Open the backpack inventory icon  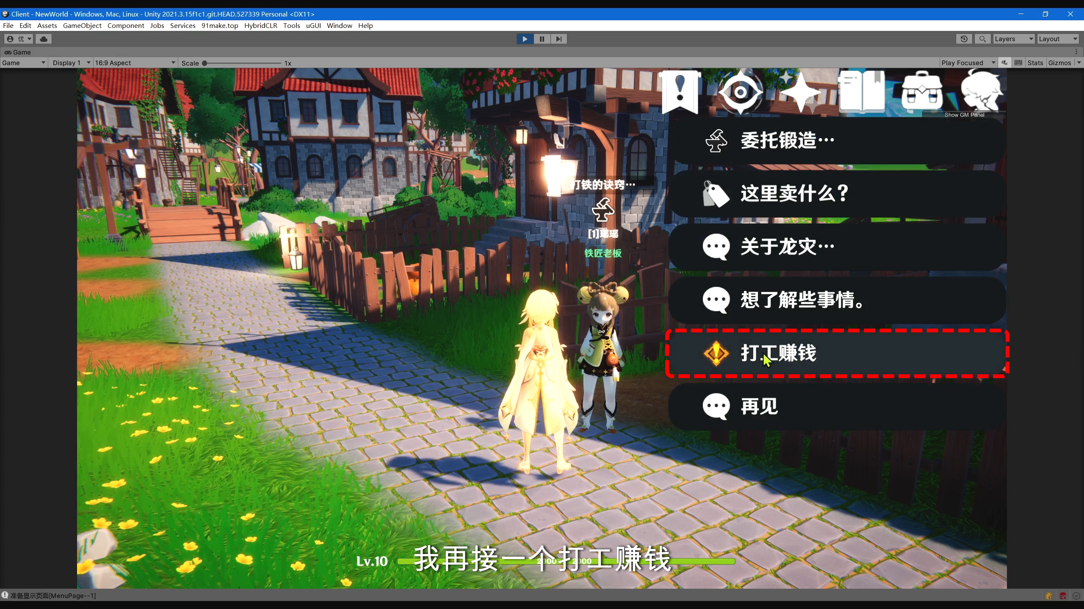pyautogui.click(x=922, y=92)
